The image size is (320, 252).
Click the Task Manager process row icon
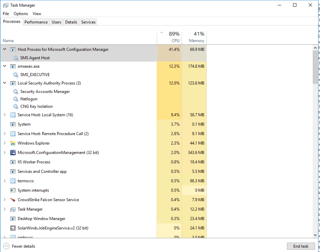tap(13, 209)
